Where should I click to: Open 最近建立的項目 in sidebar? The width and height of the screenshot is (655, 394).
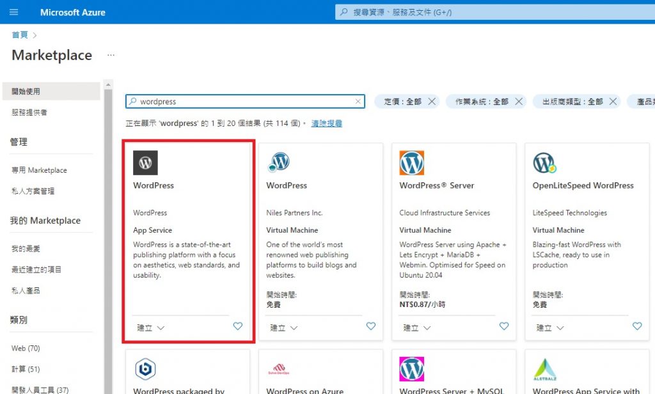coord(36,269)
